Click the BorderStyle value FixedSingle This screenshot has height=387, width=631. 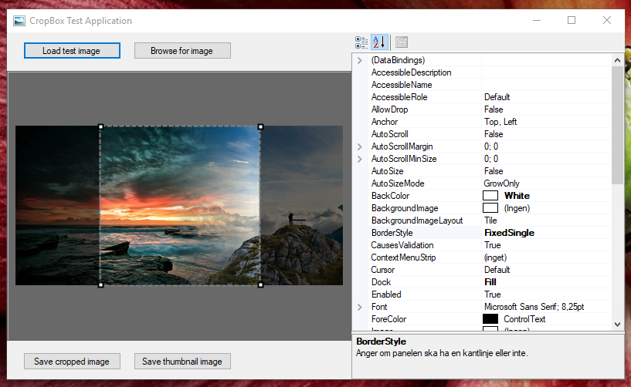[510, 233]
